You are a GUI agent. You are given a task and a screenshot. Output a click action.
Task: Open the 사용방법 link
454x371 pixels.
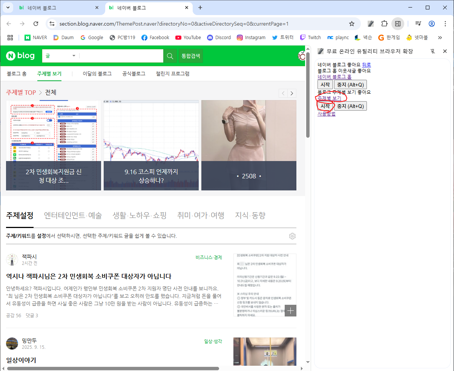coord(326,113)
